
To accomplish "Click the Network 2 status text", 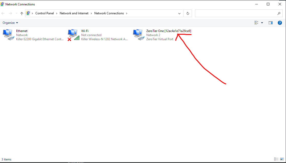I will (x=153, y=35).
